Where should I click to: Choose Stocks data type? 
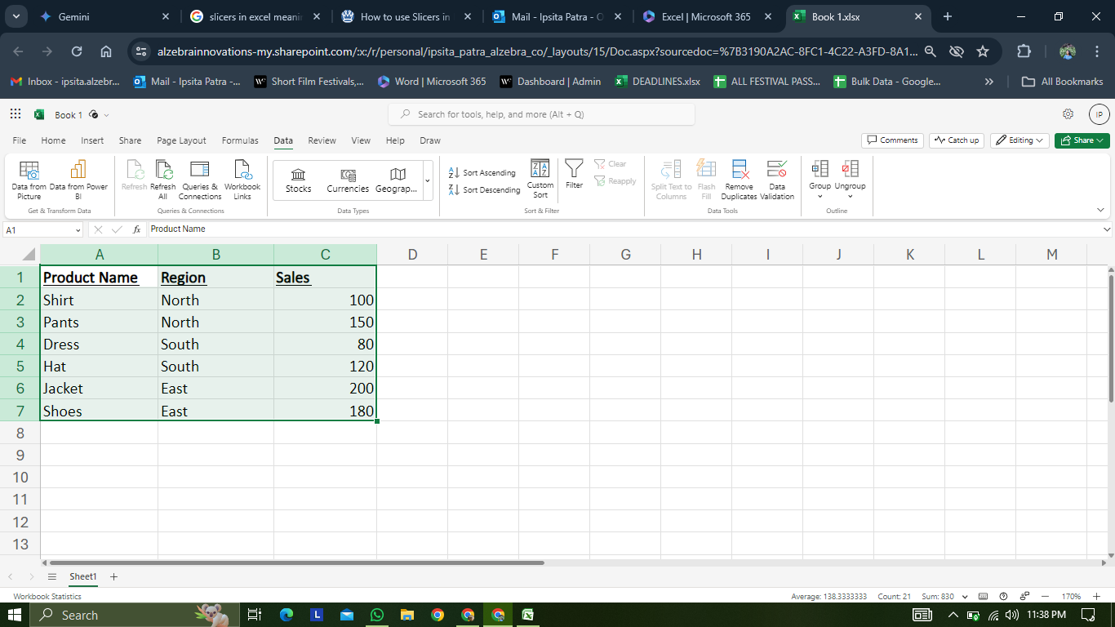pos(299,180)
